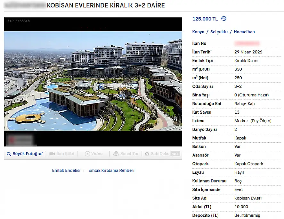284x219 pixels.
Task: Click the camera icon for İlan Klibi
Action: point(52,154)
